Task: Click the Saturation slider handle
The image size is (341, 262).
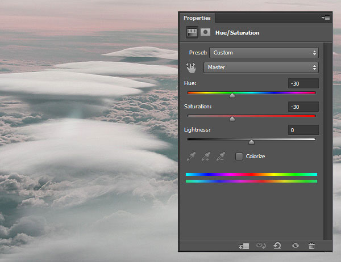Action: (x=232, y=119)
